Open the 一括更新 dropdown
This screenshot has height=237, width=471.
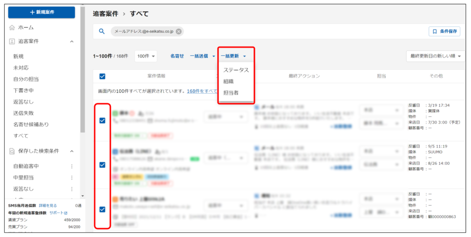click(233, 56)
